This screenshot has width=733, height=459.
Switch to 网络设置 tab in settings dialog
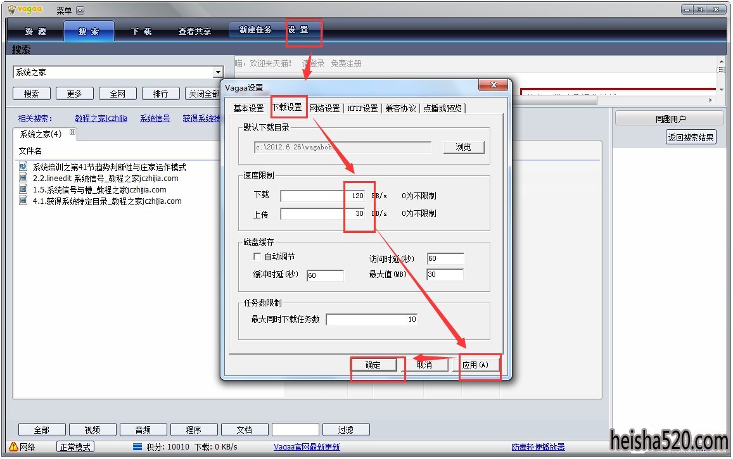(x=324, y=108)
